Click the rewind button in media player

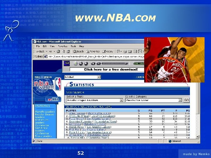93,63
